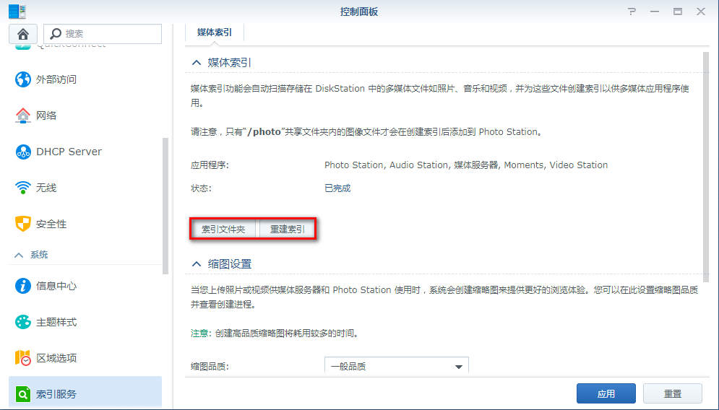This screenshot has height=410, width=719.
Task: Open External Access (外部访问) globe icon
Action: coord(23,79)
